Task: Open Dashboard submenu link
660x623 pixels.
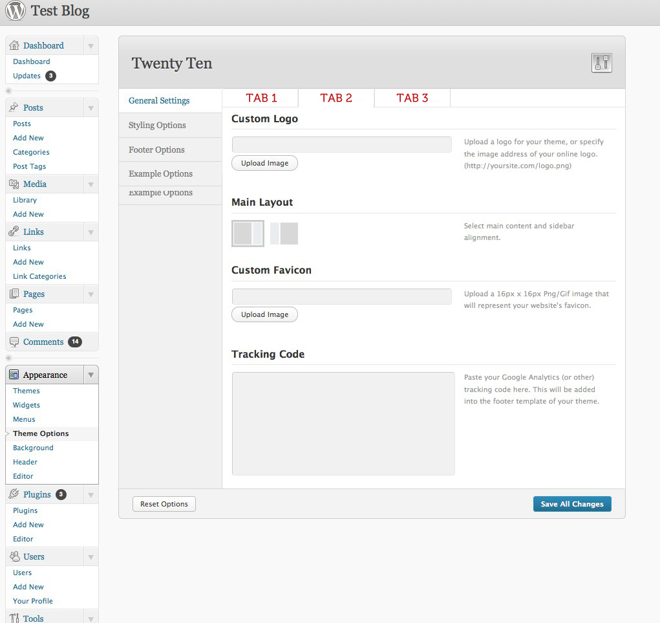Action: click(x=32, y=61)
